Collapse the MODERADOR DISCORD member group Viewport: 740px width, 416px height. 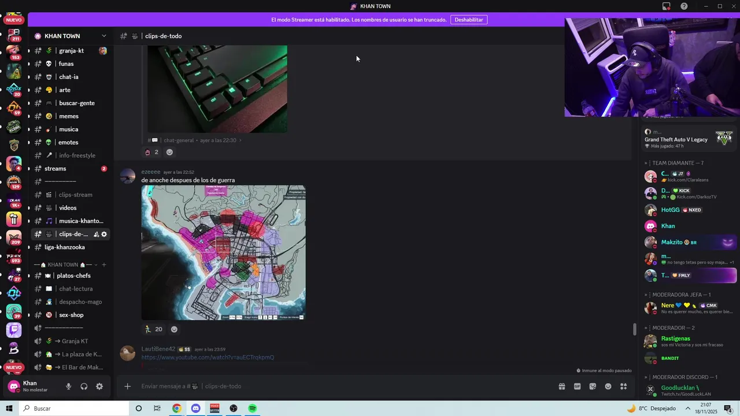tap(682, 377)
